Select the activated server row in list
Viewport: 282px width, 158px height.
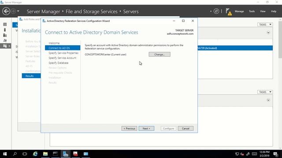pyautogui.click(x=235, y=48)
